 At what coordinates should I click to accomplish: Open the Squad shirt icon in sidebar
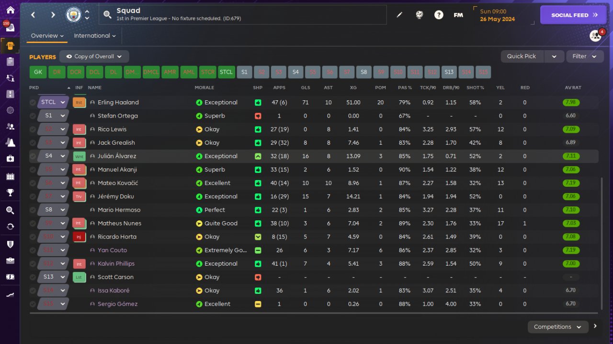point(10,46)
